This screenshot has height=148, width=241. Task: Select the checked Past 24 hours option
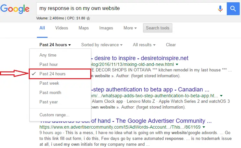pos(52,74)
